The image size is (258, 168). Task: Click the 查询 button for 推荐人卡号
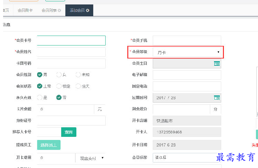[x=69, y=132]
